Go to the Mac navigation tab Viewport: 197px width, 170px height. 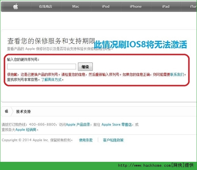click(76, 6)
